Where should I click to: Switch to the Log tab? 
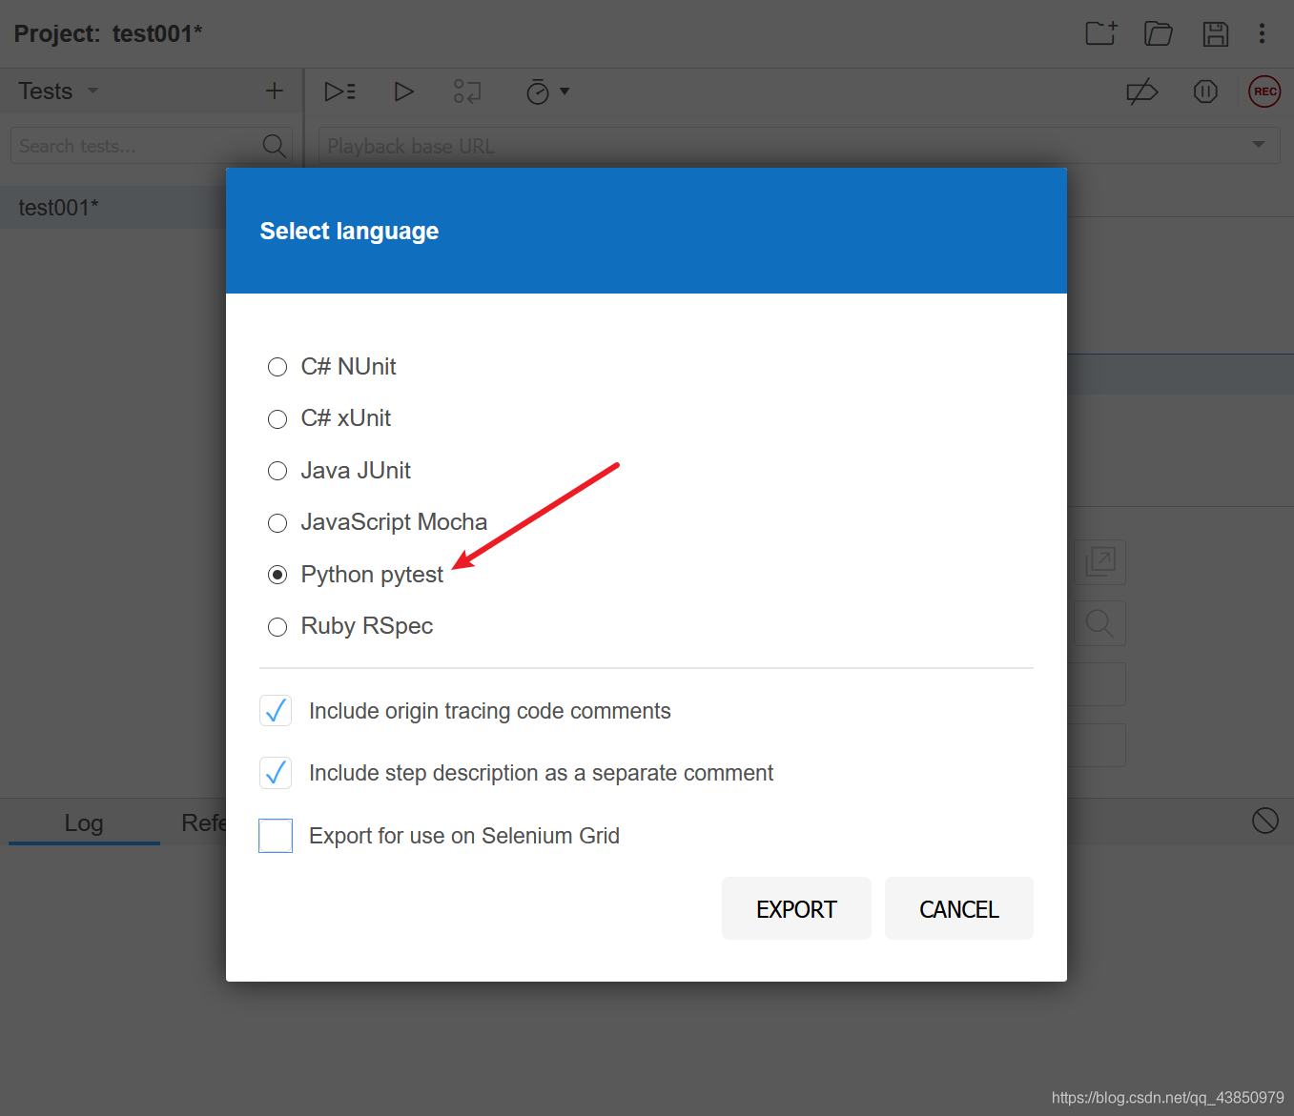[x=84, y=822]
